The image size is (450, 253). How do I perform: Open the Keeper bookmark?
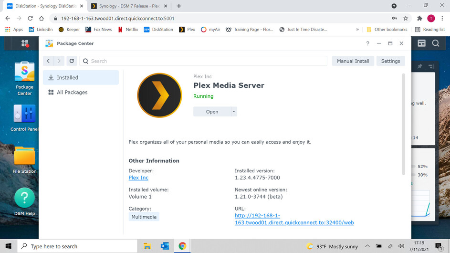coord(69,29)
